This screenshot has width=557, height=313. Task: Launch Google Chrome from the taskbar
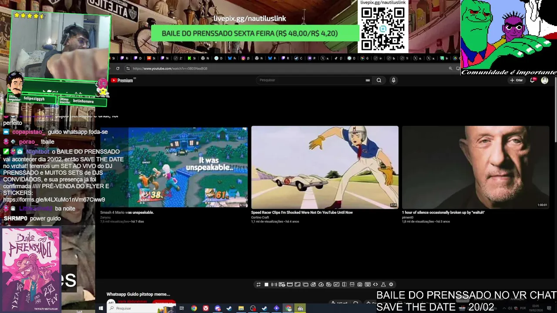(x=194, y=308)
